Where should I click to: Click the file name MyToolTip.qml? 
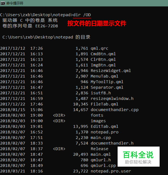pos(107,82)
